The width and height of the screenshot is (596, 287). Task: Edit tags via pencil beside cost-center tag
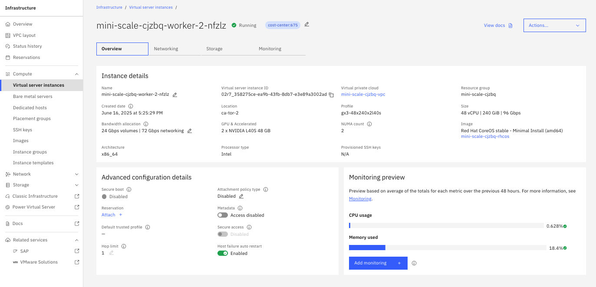(307, 24)
